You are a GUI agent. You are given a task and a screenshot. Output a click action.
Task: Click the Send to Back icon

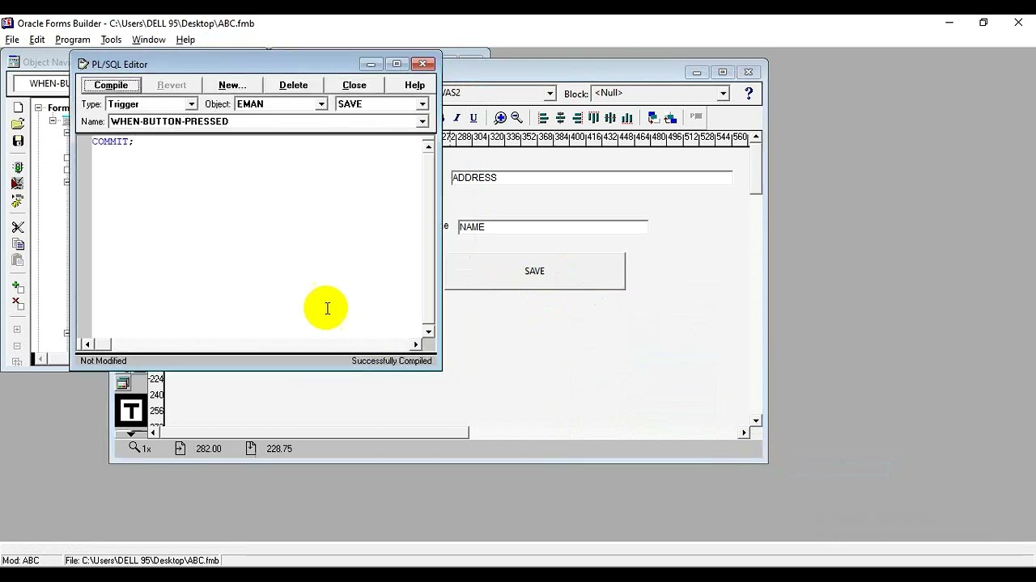pos(670,118)
